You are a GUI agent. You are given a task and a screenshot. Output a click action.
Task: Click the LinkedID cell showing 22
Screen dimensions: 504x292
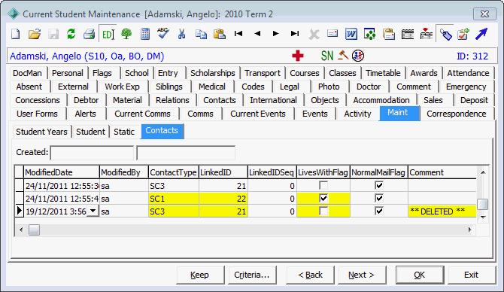(223, 199)
